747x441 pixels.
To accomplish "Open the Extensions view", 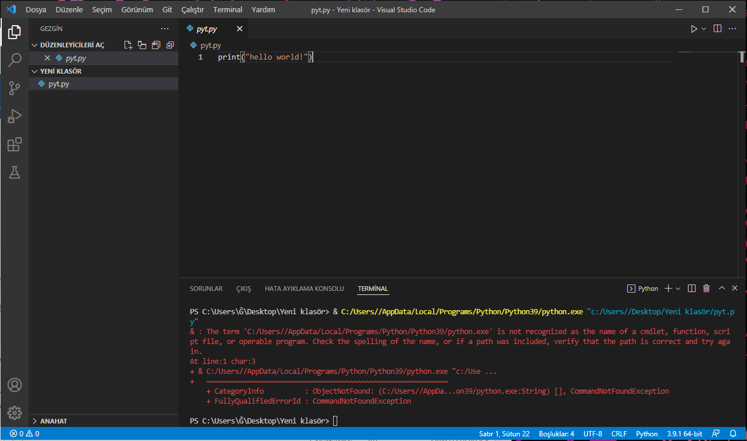I will coord(15,144).
